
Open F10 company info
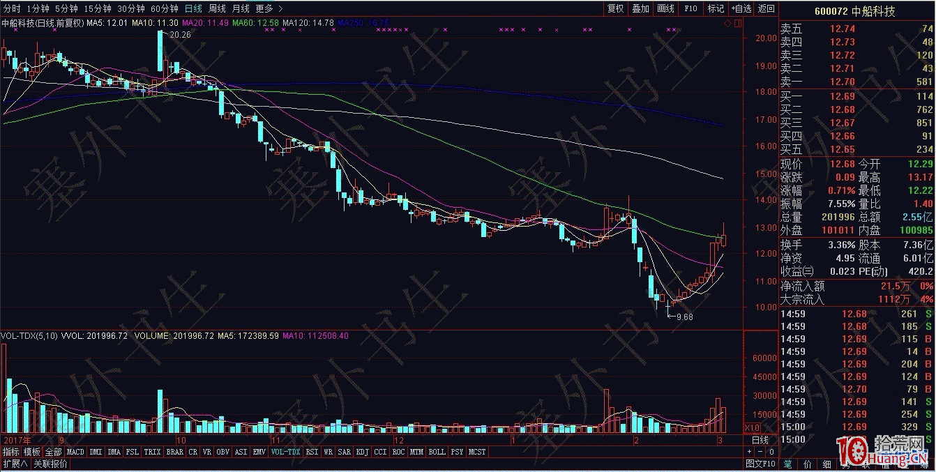point(690,8)
